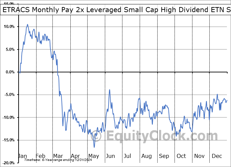The height and width of the screenshot is (167, 231).
Task: Select the Feb label on the x-axis
Action: pos(40,156)
